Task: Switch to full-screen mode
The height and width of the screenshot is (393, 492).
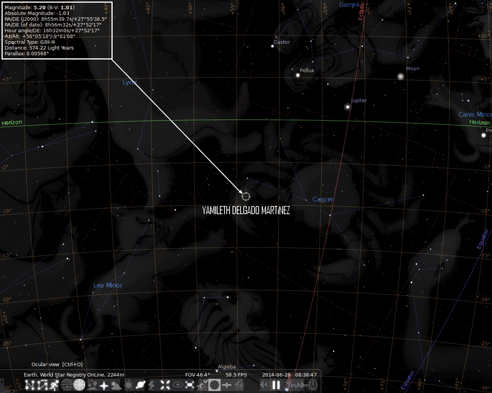Action: pos(190,385)
